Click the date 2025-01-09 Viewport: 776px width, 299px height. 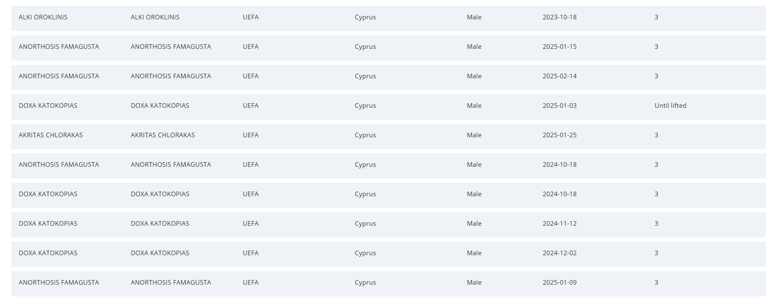[559, 283]
